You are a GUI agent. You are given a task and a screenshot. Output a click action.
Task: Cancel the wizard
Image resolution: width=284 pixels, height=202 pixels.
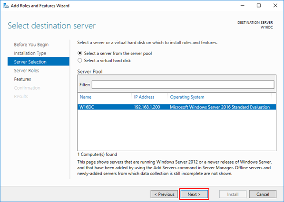pyautogui.click(x=263, y=194)
